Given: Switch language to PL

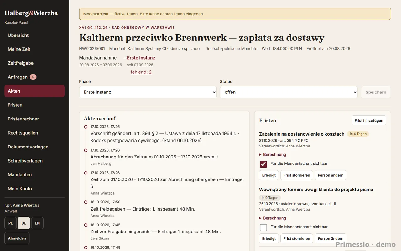Looking at the screenshot, I should click(11, 223).
